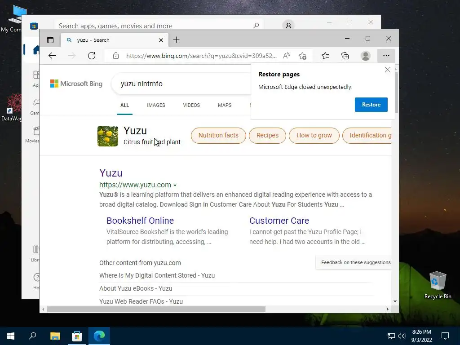460x345 pixels.
Task: Open the Microsoft Store account icon
Action: pyautogui.click(x=288, y=26)
